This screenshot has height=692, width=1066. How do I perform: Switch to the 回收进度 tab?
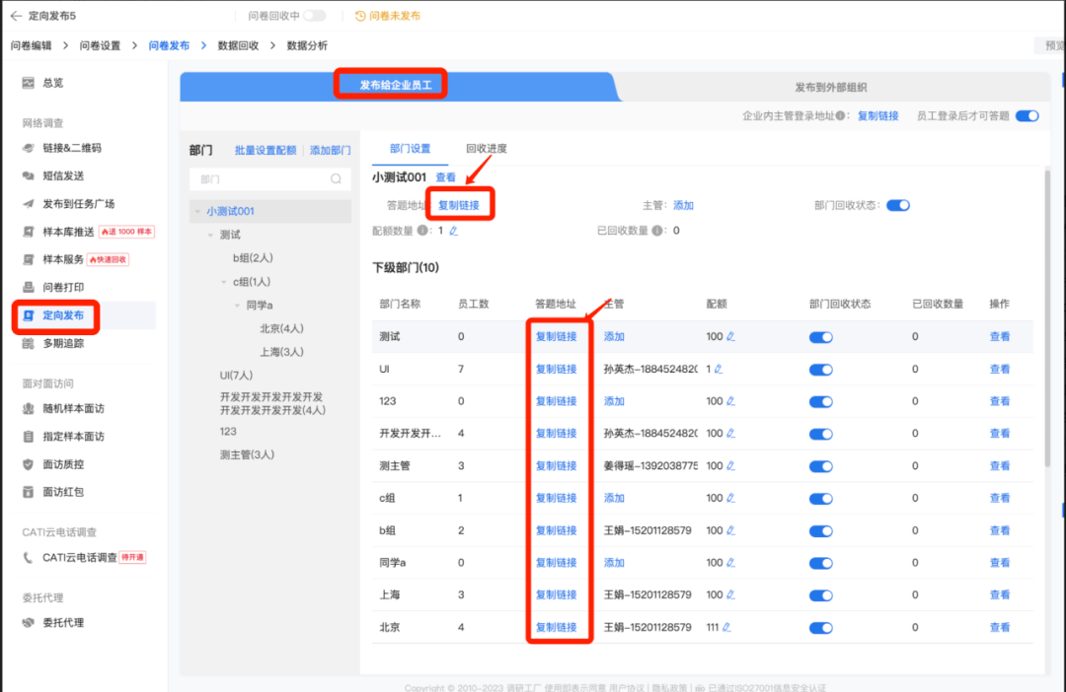coord(486,149)
